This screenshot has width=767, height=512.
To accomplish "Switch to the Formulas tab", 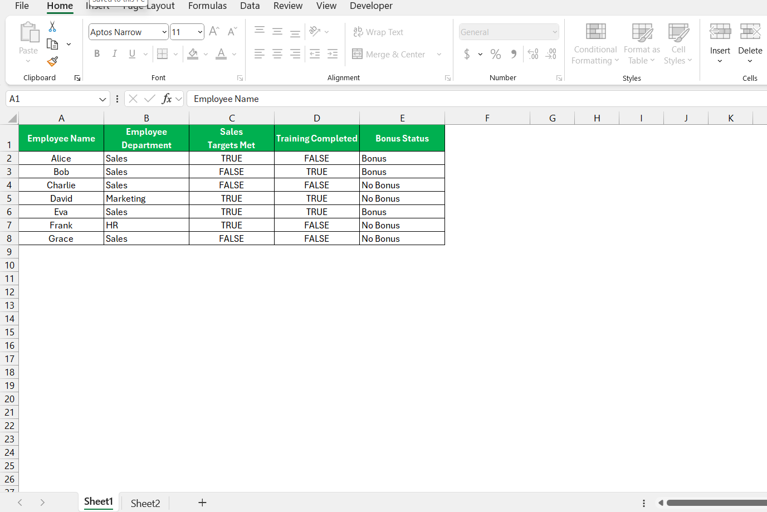I will click(x=207, y=6).
